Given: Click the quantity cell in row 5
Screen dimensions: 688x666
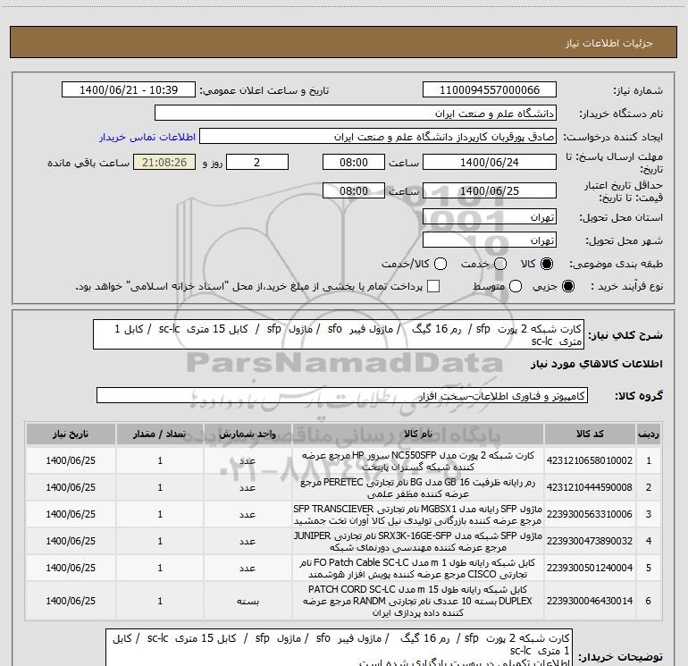Looking at the screenshot, I should 160,568.
